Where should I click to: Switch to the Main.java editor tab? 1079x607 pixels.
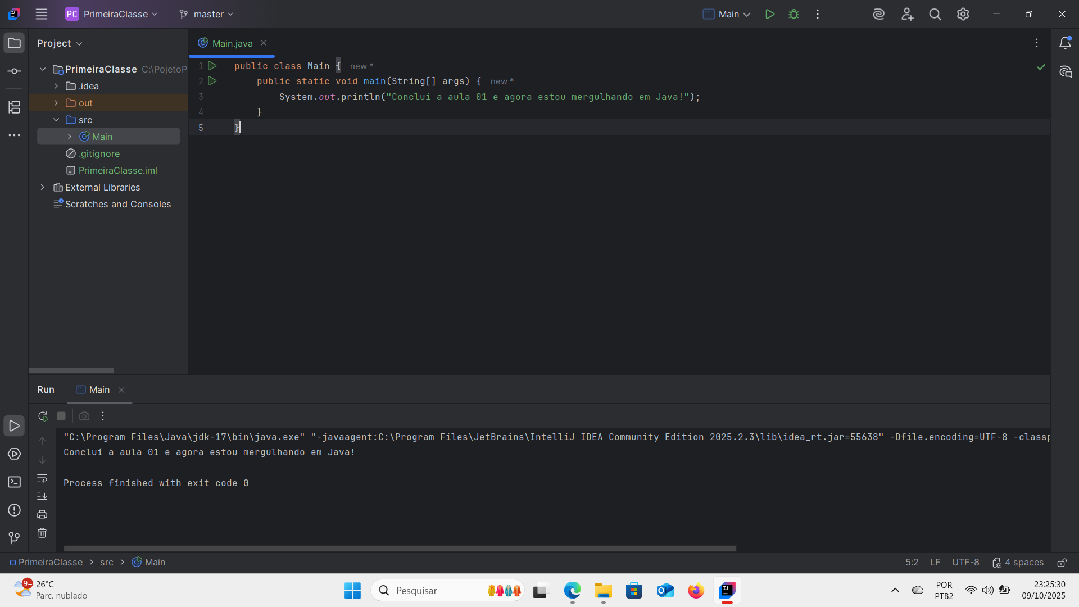pos(232,43)
